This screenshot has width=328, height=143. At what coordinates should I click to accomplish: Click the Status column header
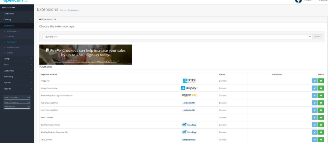click(x=222, y=75)
